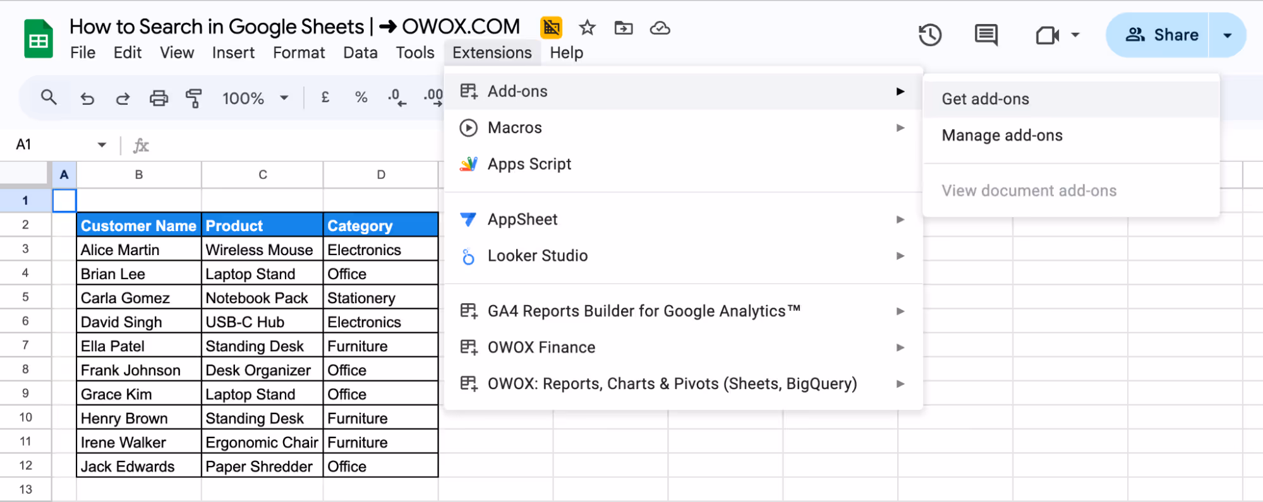Image resolution: width=1263 pixels, height=502 pixels.
Task: Click the video meeting camera icon
Action: (1047, 35)
